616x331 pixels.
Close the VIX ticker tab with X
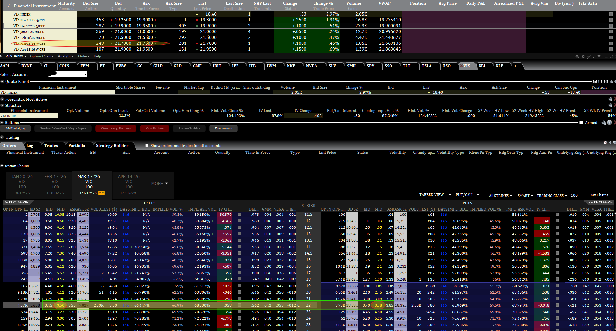[461, 66]
